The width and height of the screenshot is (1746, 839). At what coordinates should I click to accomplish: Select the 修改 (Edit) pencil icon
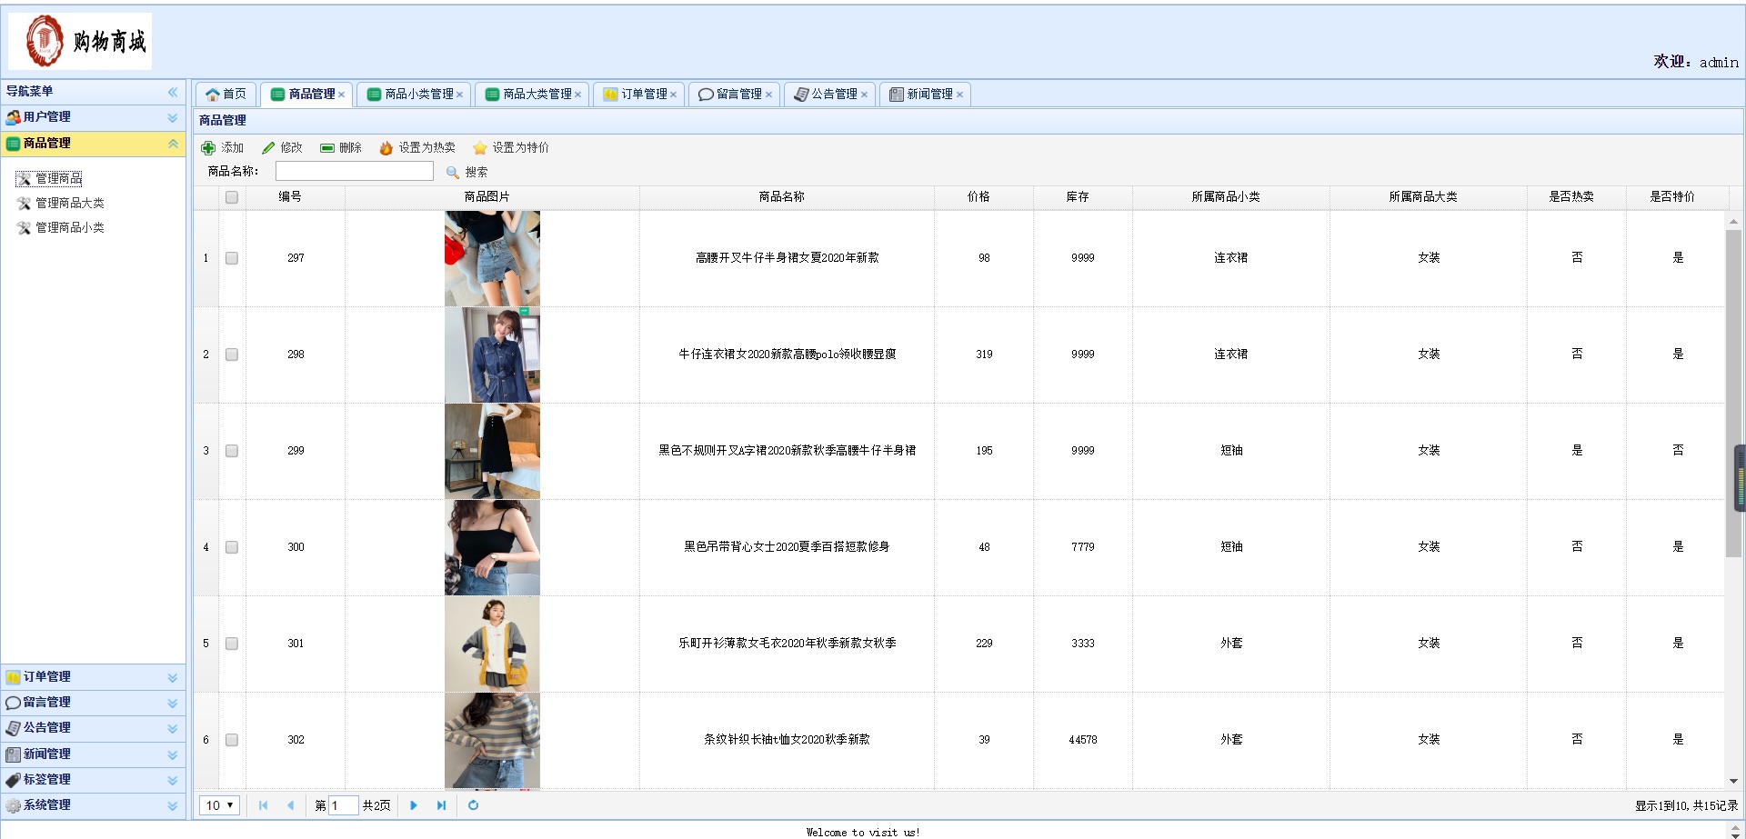pos(268,147)
